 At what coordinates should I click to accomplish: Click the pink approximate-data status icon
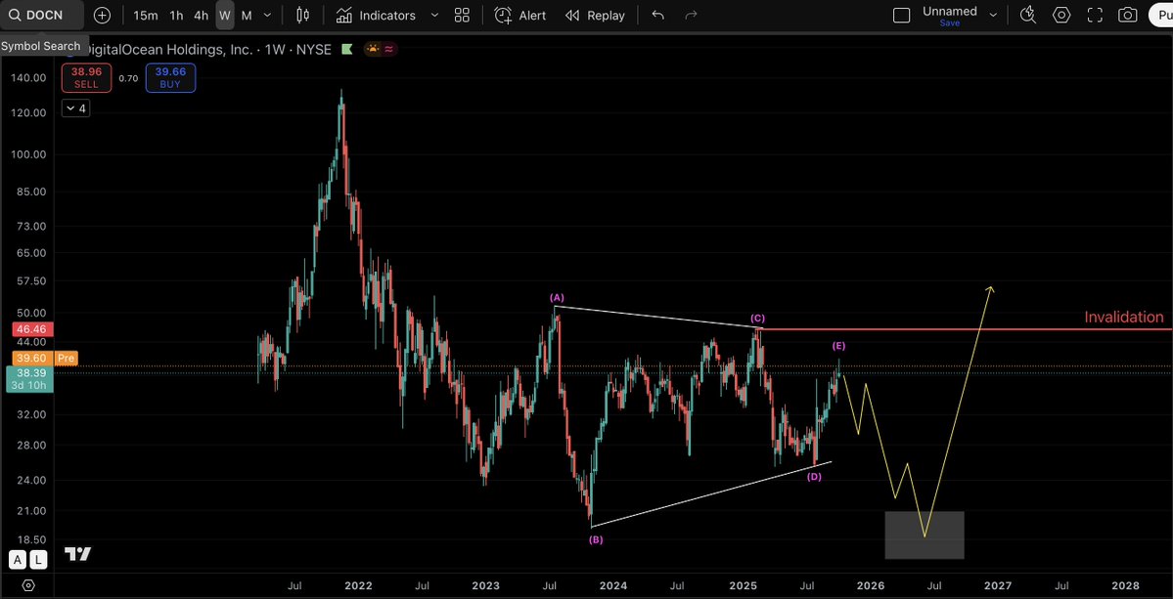pyautogui.click(x=389, y=49)
